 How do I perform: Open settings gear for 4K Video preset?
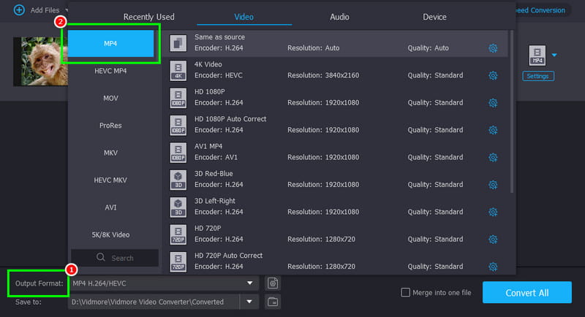(x=493, y=76)
